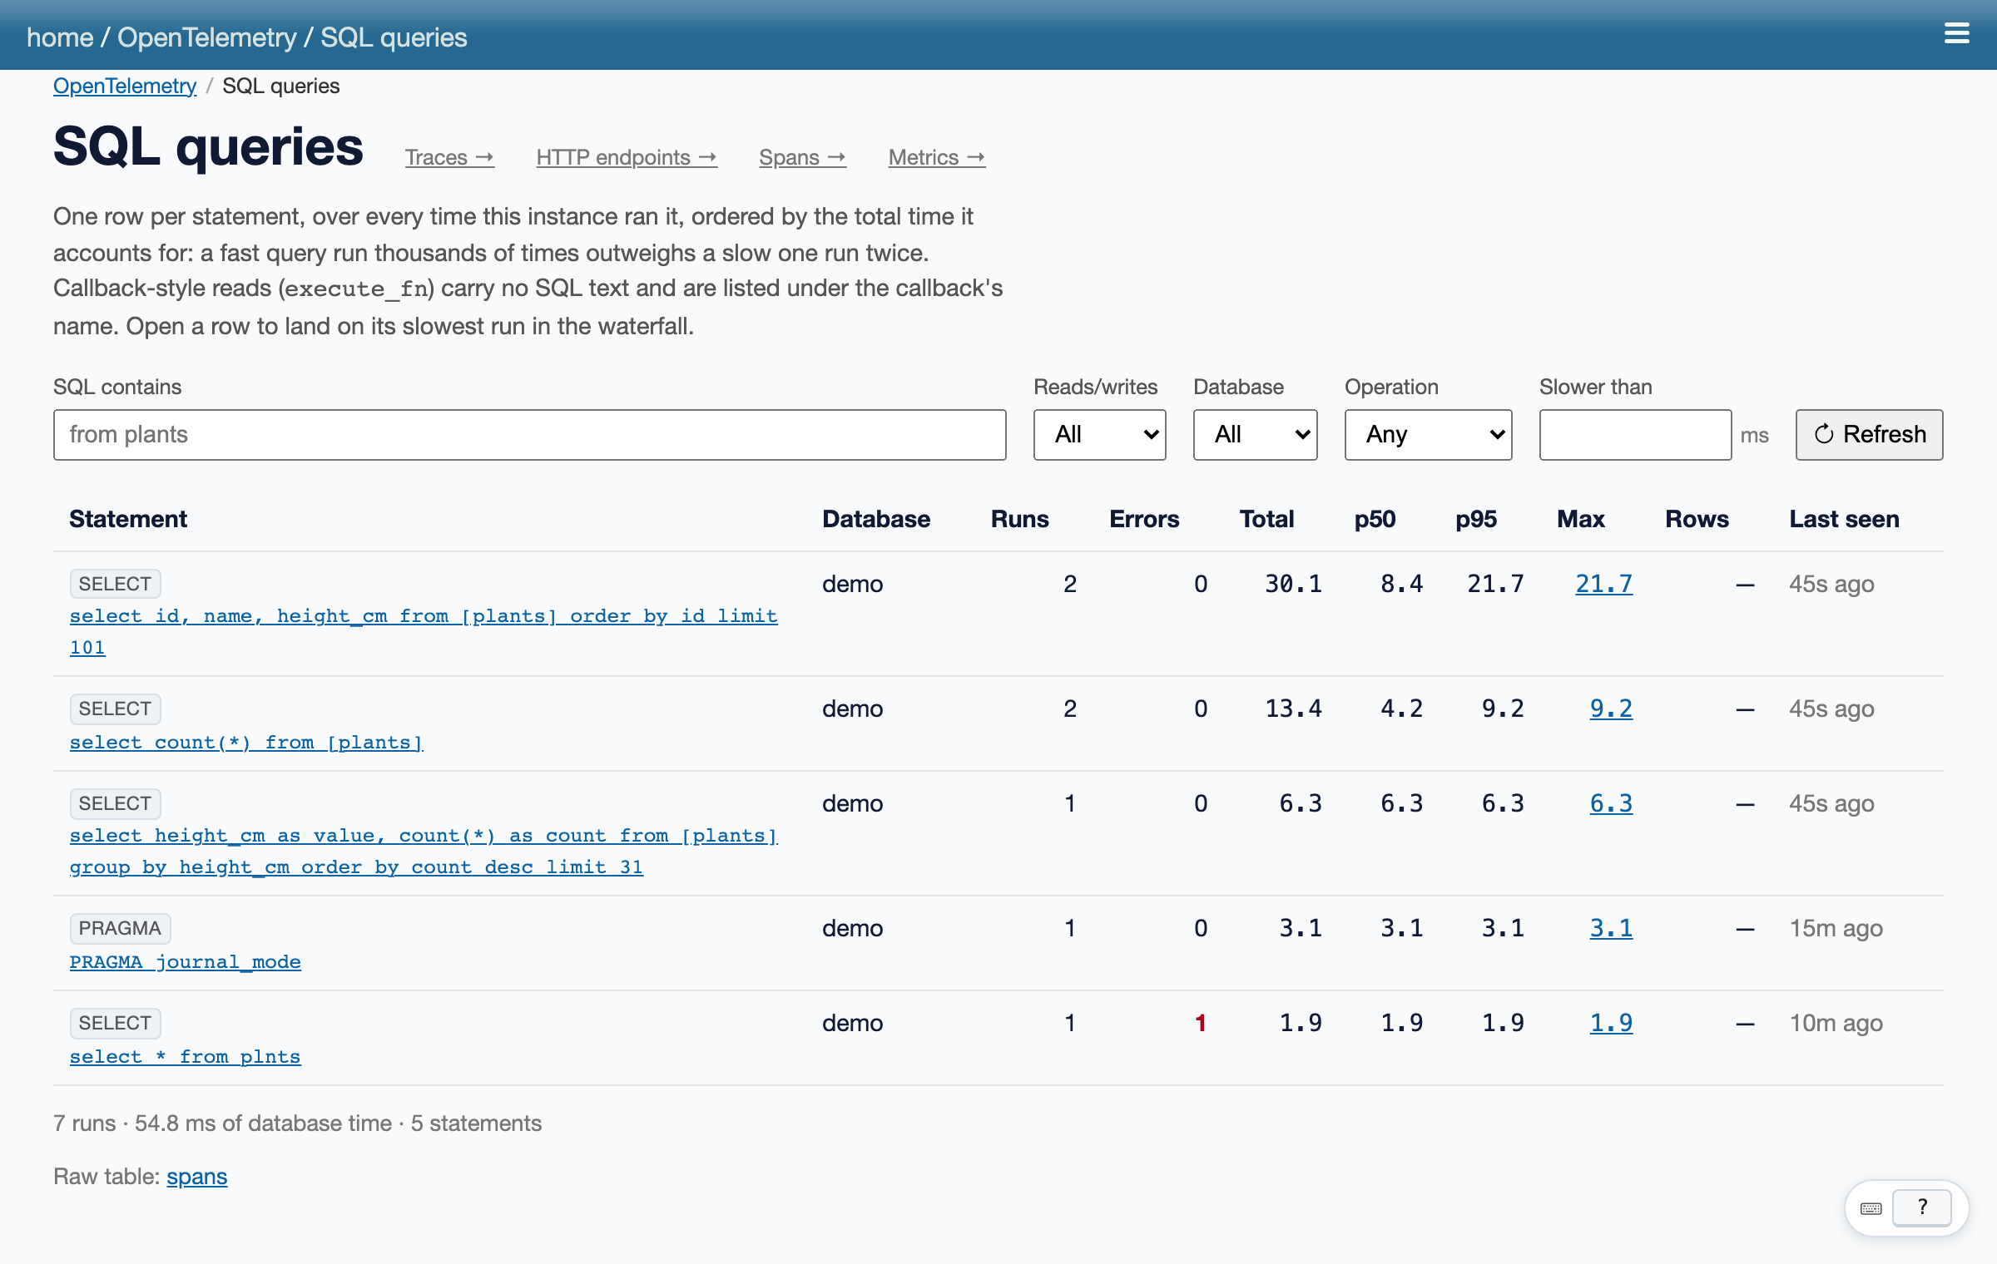Viewport: 1997px width, 1264px height.
Task: Click the 8.4 p50 value
Action: click(1401, 584)
